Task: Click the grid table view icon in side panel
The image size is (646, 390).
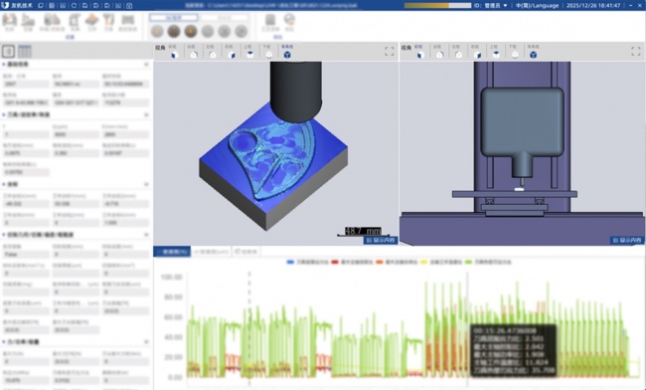Action: point(25,51)
